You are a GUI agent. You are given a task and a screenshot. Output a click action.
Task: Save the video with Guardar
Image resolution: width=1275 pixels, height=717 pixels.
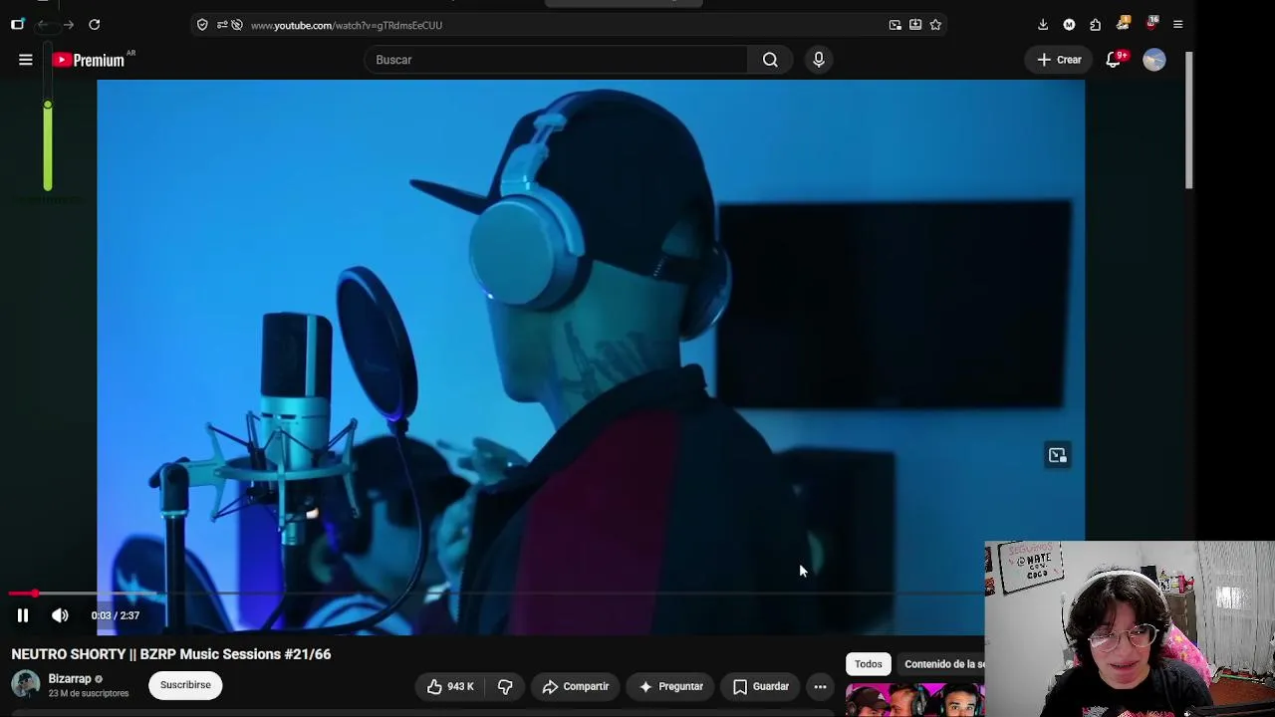click(x=761, y=686)
